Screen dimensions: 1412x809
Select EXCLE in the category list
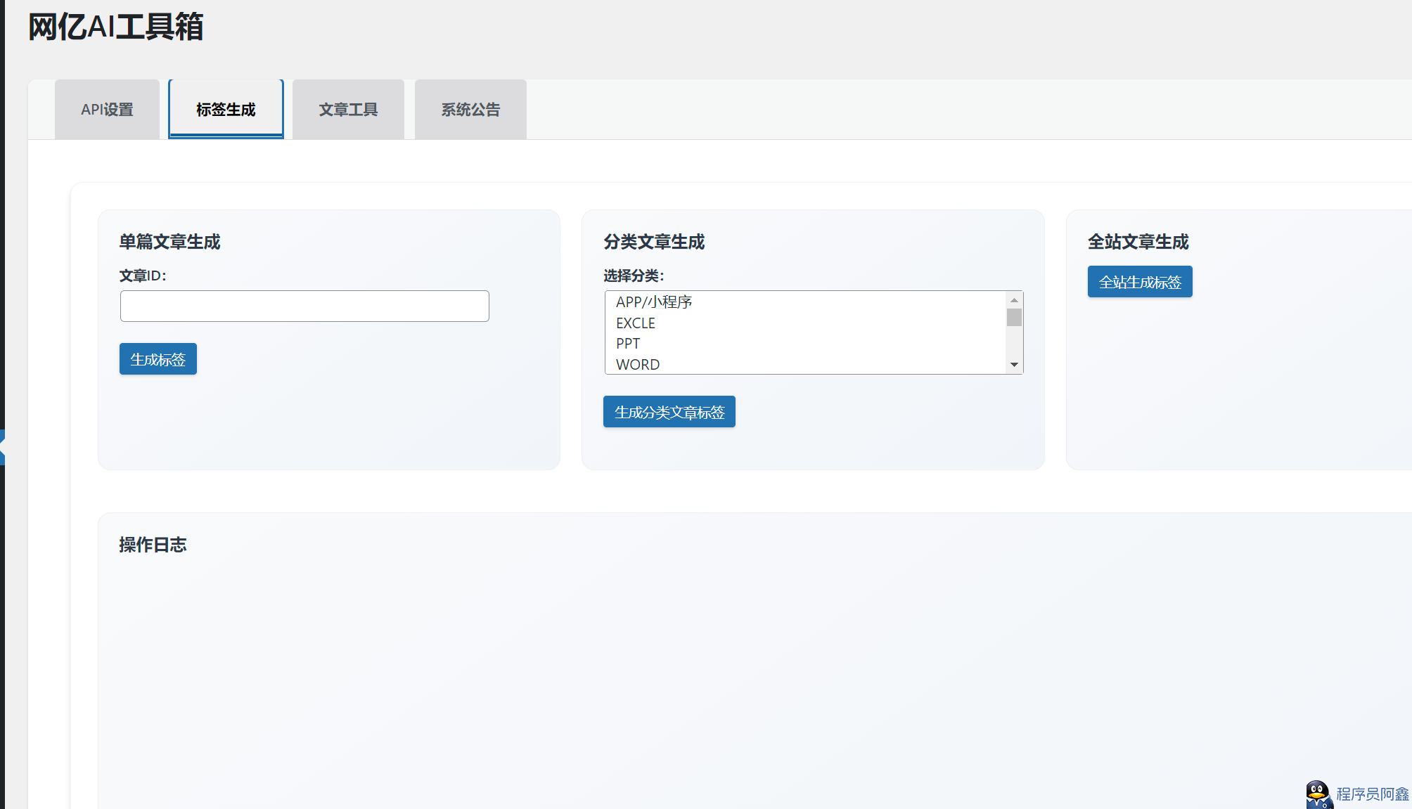[806, 323]
